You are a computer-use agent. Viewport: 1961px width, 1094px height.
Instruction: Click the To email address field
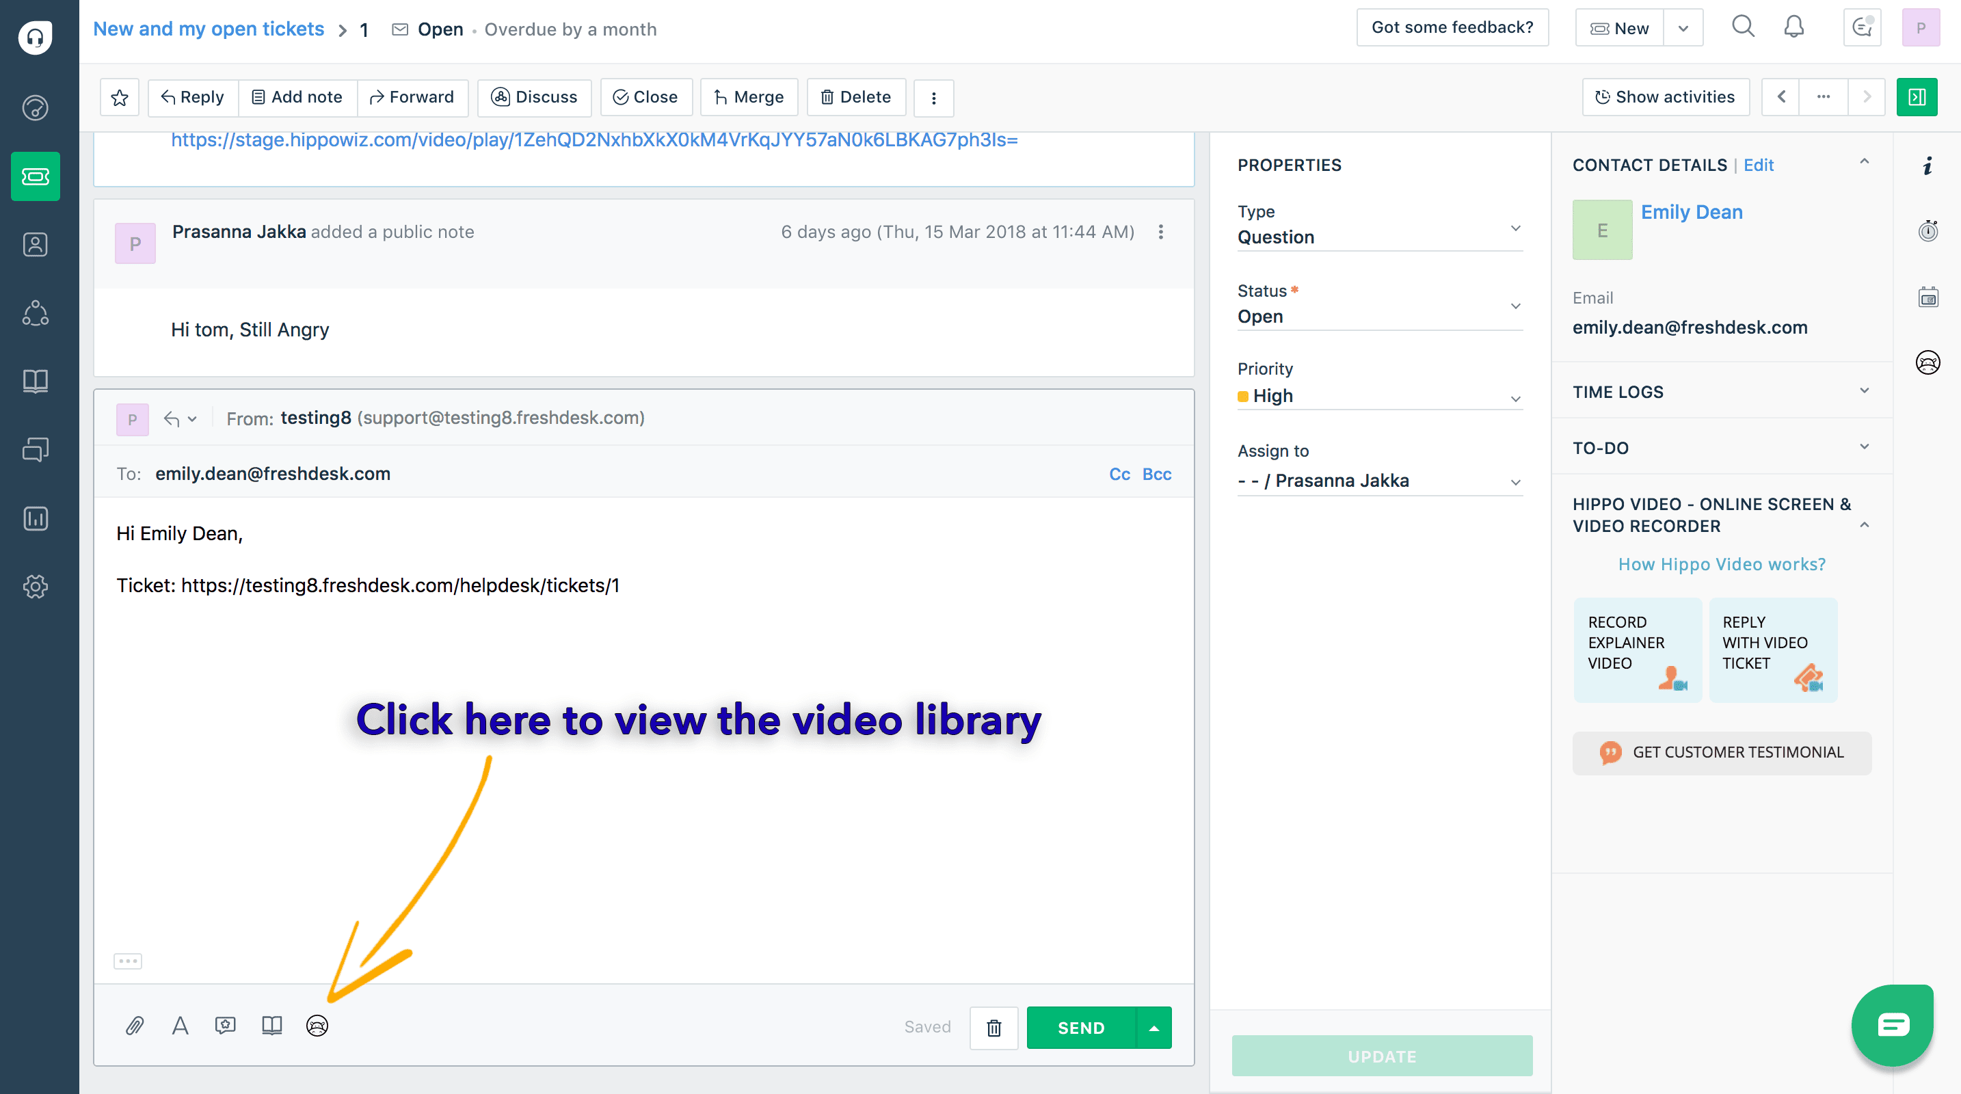click(x=273, y=474)
